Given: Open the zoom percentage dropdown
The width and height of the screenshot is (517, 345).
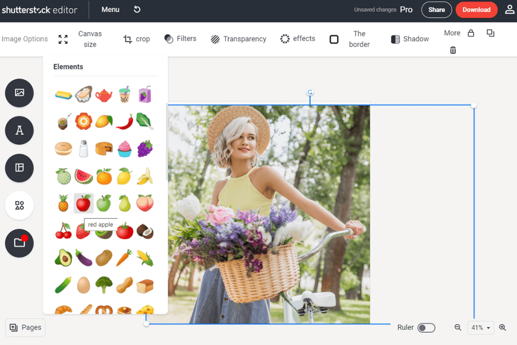Looking at the screenshot, I should 481,327.
